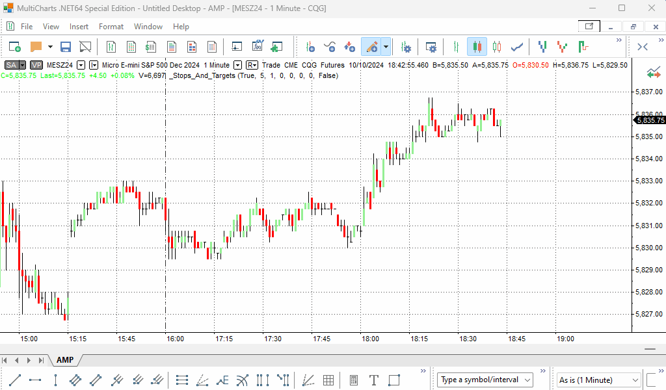Image resolution: width=666 pixels, height=390 pixels.
Task: Open Format Instruments gear icon
Action: tap(406, 47)
